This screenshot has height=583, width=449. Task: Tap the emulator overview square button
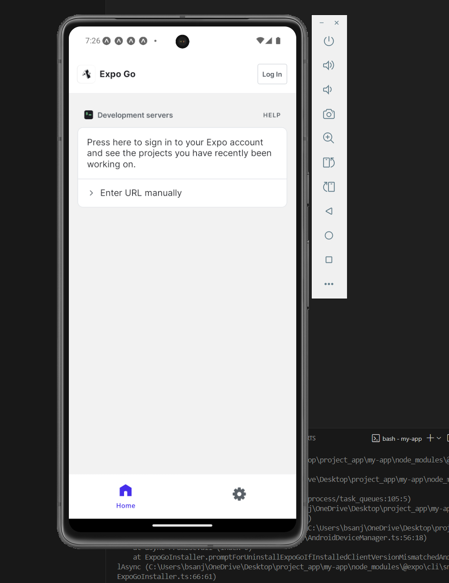tap(329, 260)
